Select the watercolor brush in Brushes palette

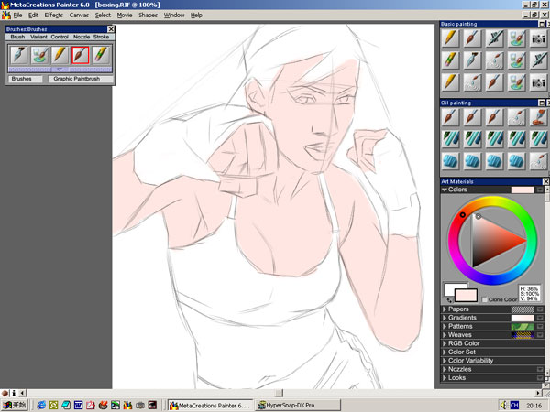click(x=39, y=55)
